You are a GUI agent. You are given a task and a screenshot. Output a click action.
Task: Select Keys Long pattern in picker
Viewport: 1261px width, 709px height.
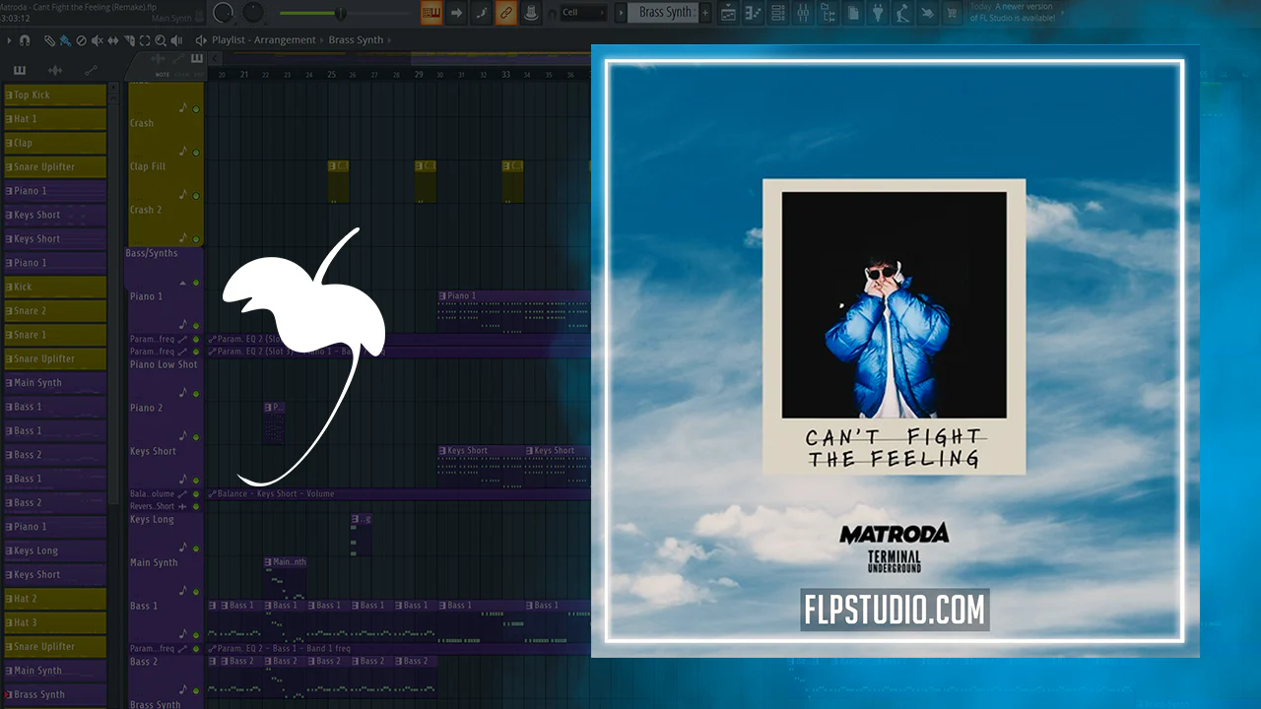click(x=55, y=550)
